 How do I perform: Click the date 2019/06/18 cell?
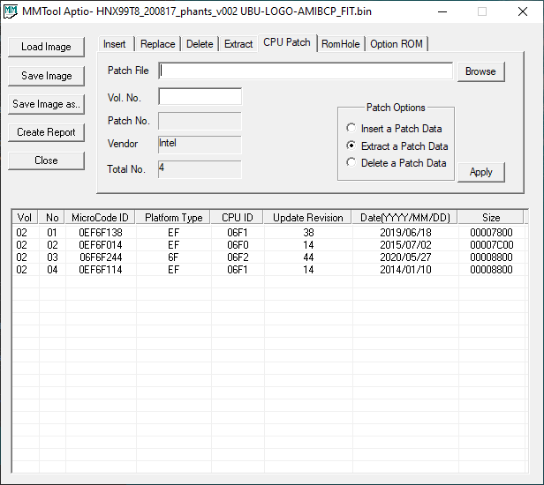[x=405, y=233]
